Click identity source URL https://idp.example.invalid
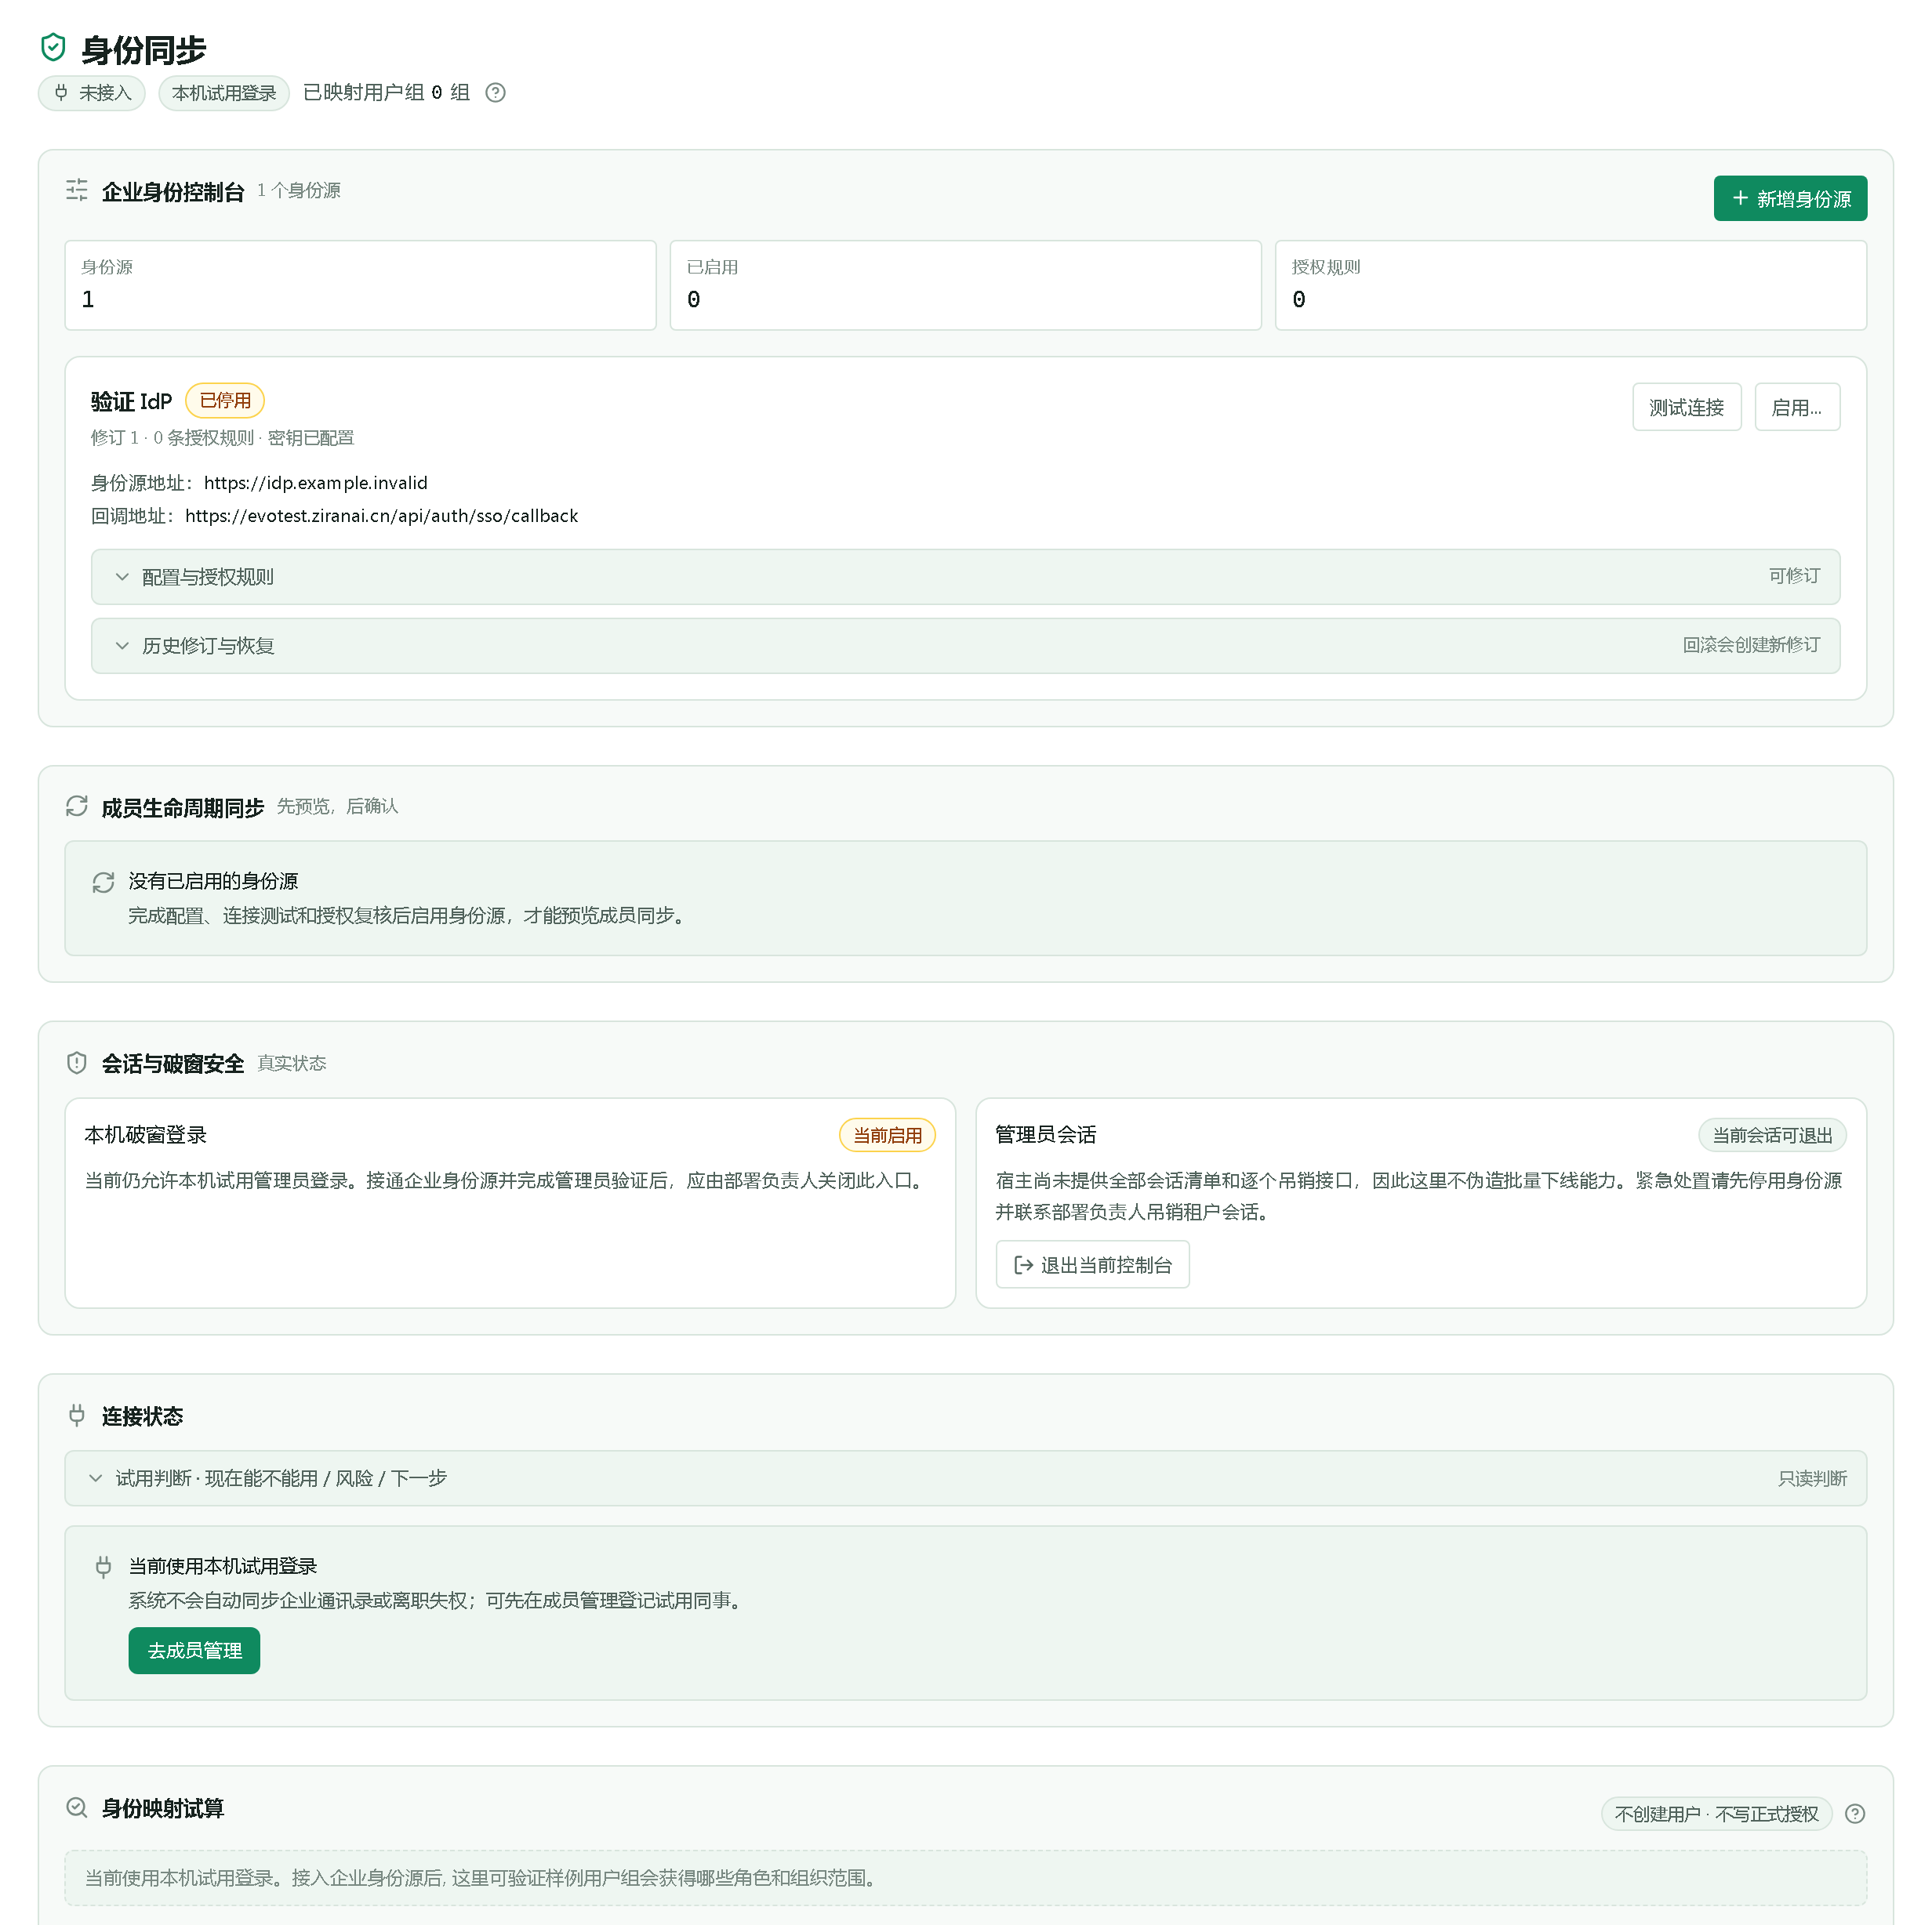1932x1925 pixels. point(316,483)
